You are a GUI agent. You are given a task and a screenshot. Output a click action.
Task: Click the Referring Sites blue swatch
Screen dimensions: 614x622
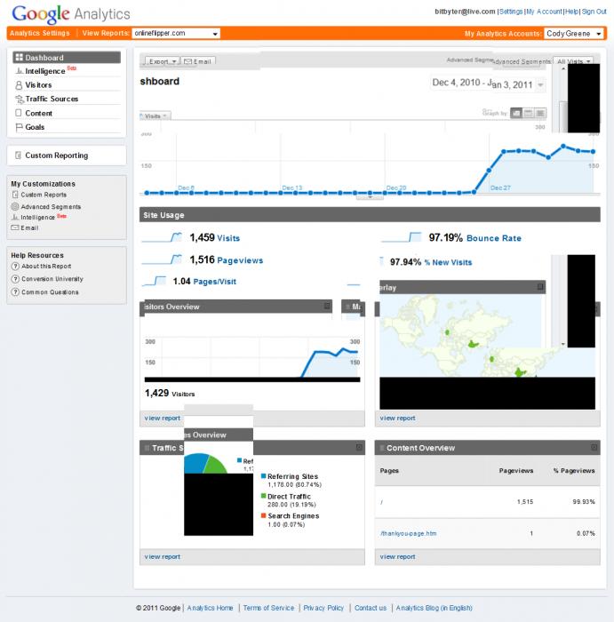[263, 476]
